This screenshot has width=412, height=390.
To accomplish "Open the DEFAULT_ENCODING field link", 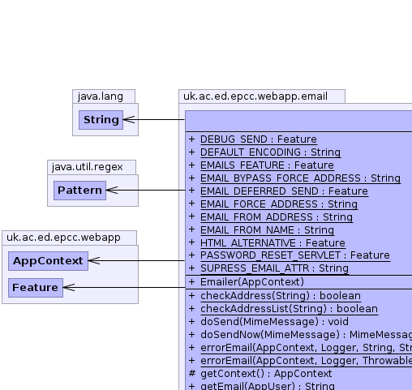I will (x=270, y=152).
